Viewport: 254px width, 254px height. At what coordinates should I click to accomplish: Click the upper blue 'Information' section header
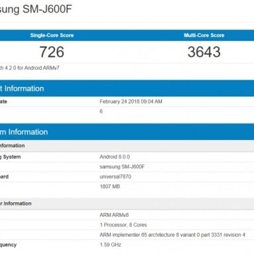pyautogui.click(x=127, y=88)
